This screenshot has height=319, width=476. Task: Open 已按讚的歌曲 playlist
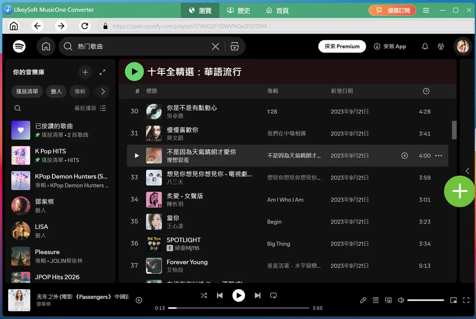point(60,130)
